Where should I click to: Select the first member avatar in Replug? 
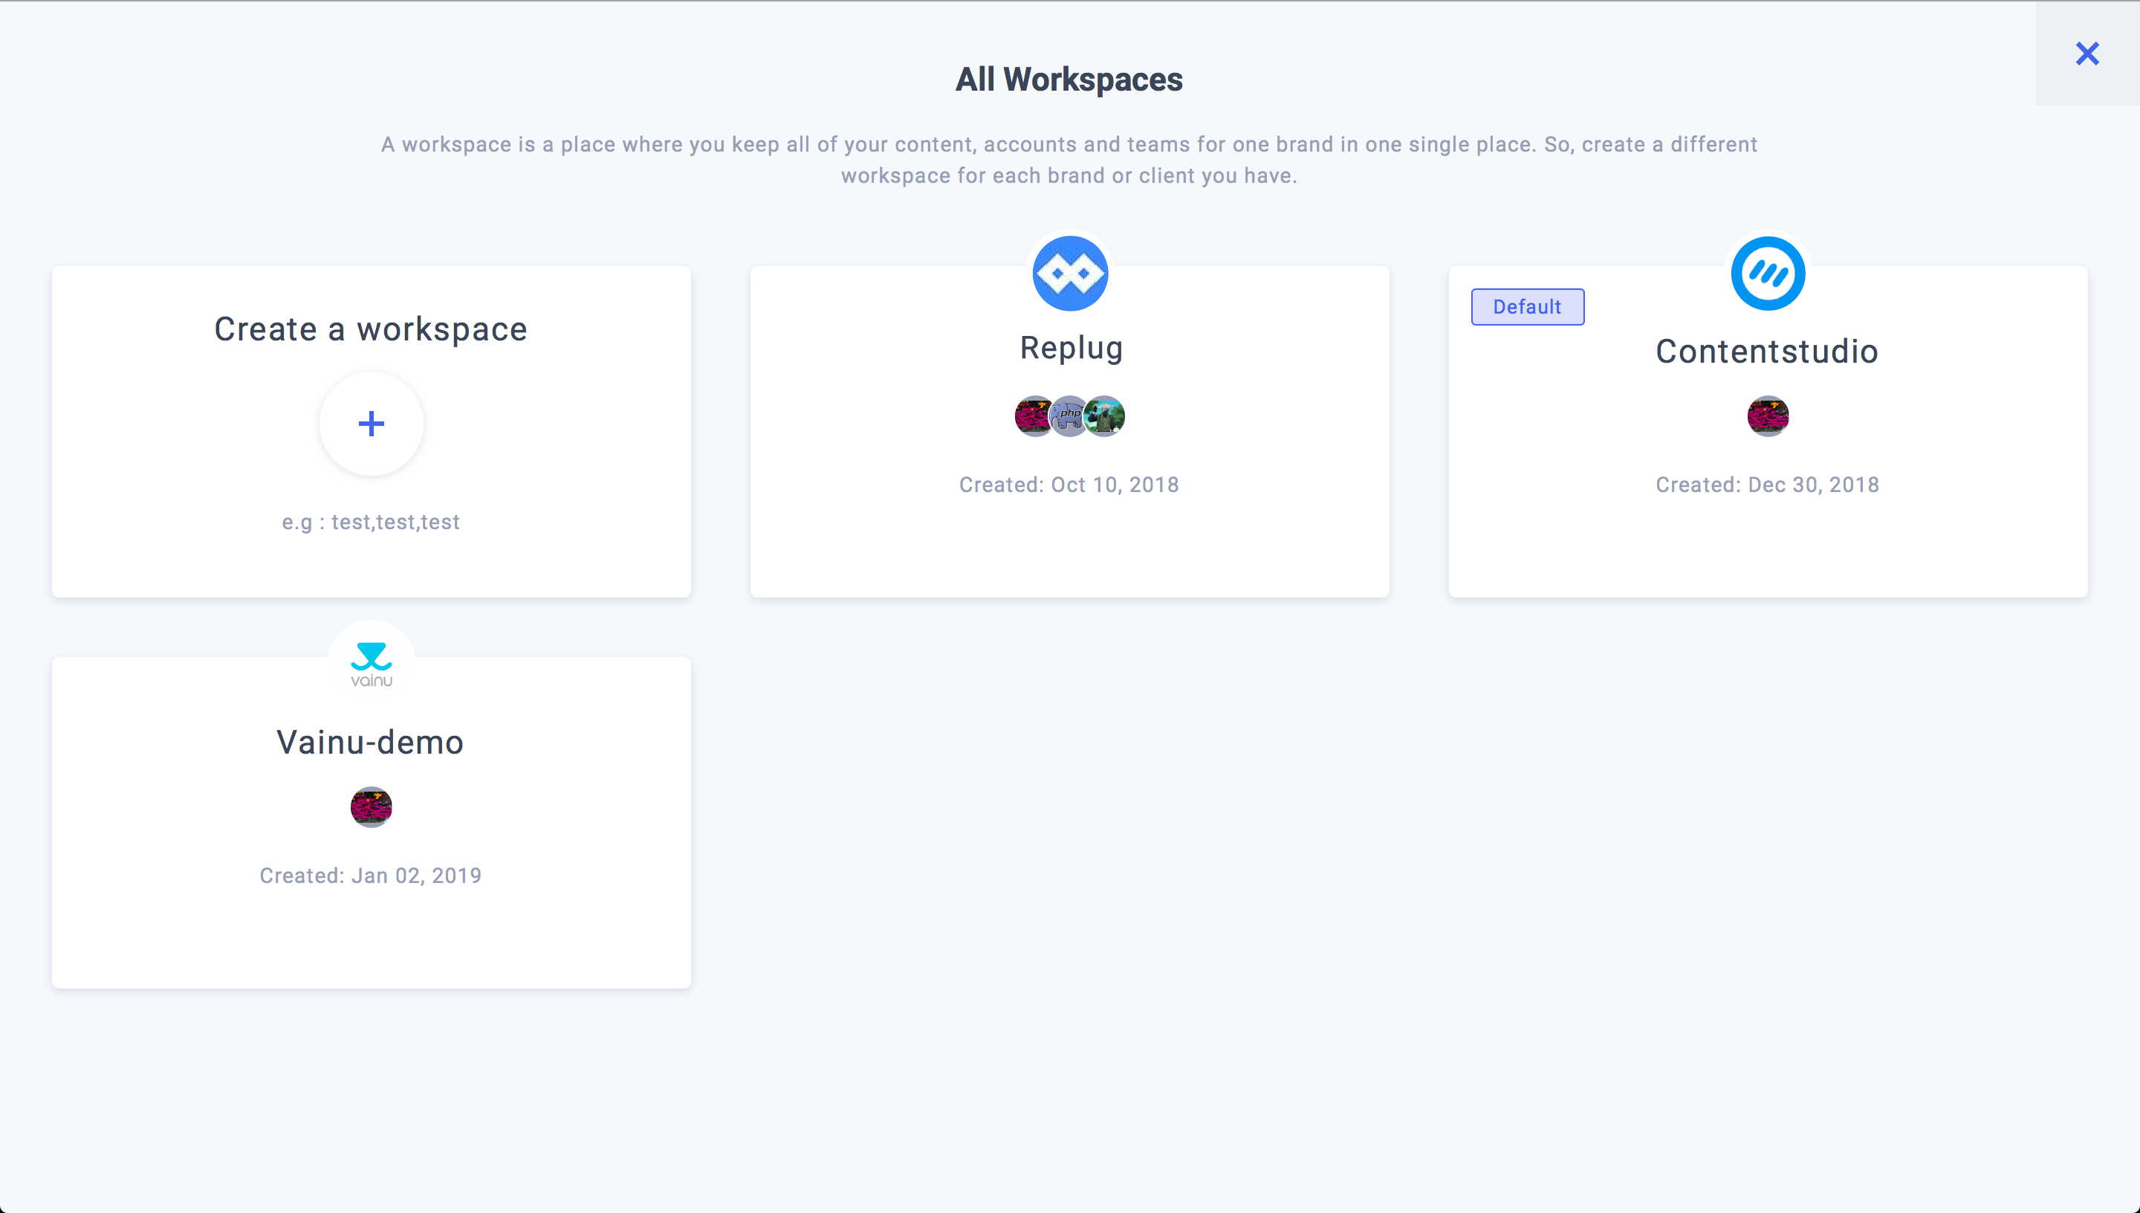(x=1034, y=415)
